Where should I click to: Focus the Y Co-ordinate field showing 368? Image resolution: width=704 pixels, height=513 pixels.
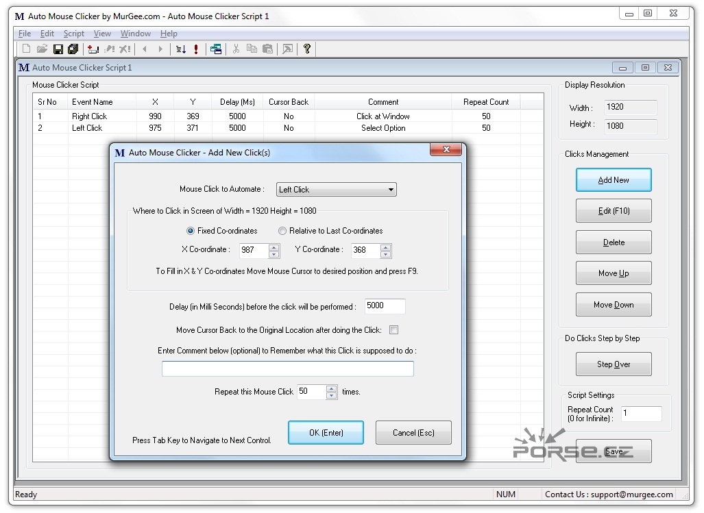(x=365, y=250)
